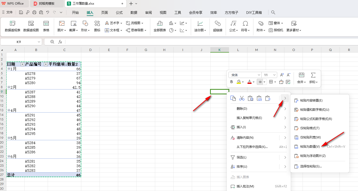This screenshot has width=358, height=191.
Task: Collapse the 5月 pivot group
Action: [x=8, y=138]
